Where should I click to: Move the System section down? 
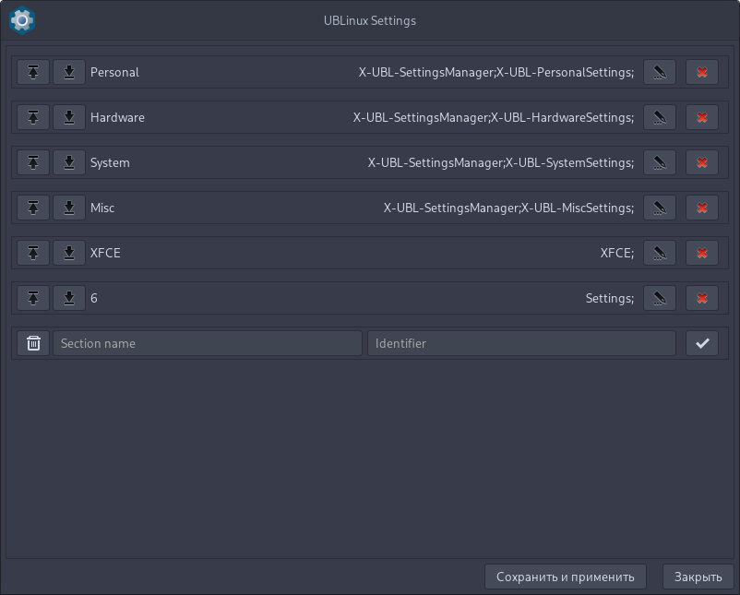[x=69, y=162]
